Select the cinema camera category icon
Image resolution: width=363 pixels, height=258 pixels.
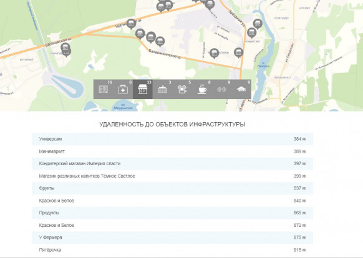point(182,89)
